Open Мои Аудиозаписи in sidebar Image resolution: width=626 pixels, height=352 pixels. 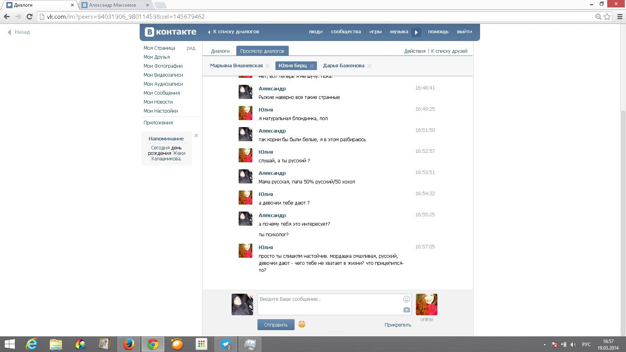pyautogui.click(x=163, y=84)
